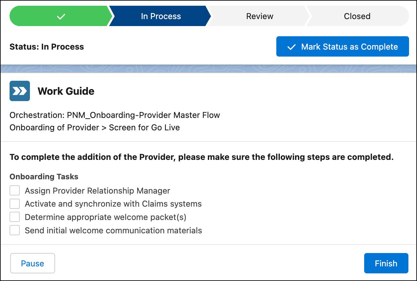Click Mark Status as Complete button
The width and height of the screenshot is (417, 281).
point(343,47)
